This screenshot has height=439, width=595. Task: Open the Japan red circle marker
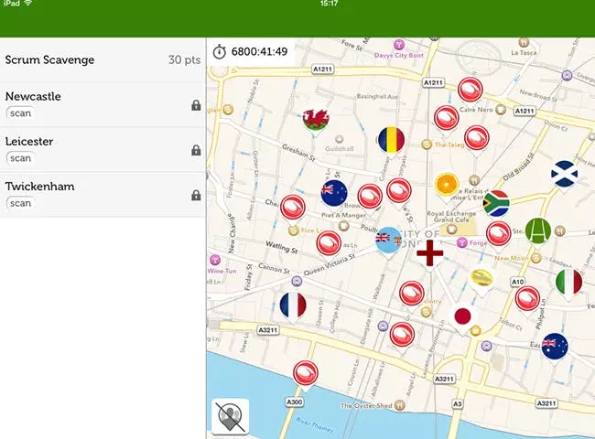pyautogui.click(x=462, y=317)
